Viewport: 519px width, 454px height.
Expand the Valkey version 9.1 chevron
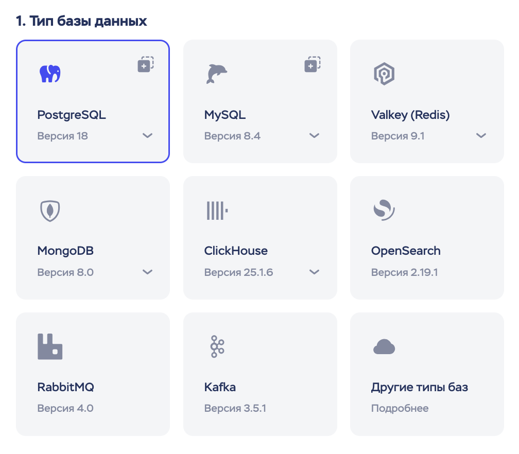pyautogui.click(x=481, y=135)
